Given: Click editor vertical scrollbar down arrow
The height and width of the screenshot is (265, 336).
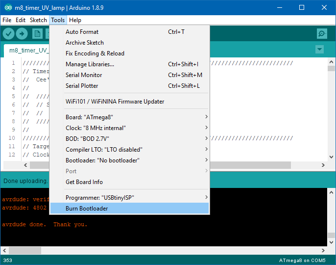Looking at the screenshot, I should 331,157.
